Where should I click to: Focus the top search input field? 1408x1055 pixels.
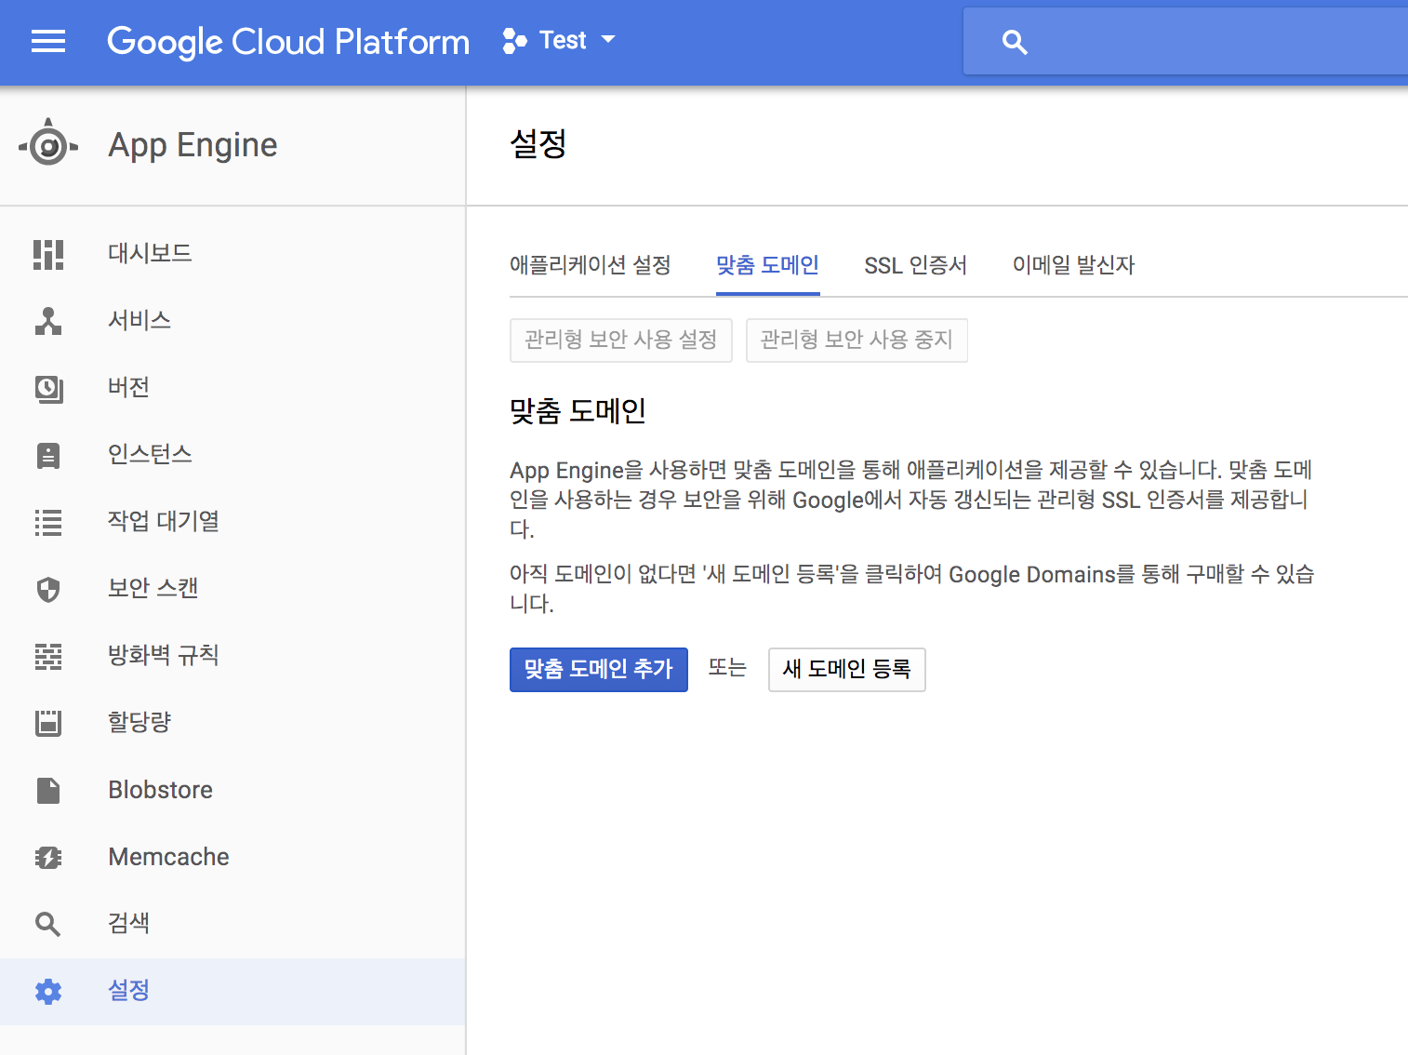pos(1186,42)
